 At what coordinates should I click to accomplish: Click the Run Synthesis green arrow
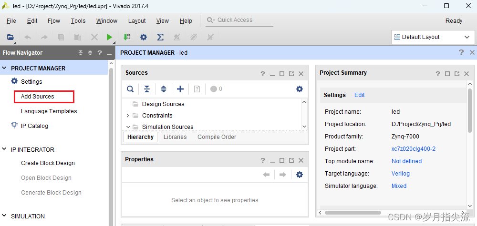110,37
